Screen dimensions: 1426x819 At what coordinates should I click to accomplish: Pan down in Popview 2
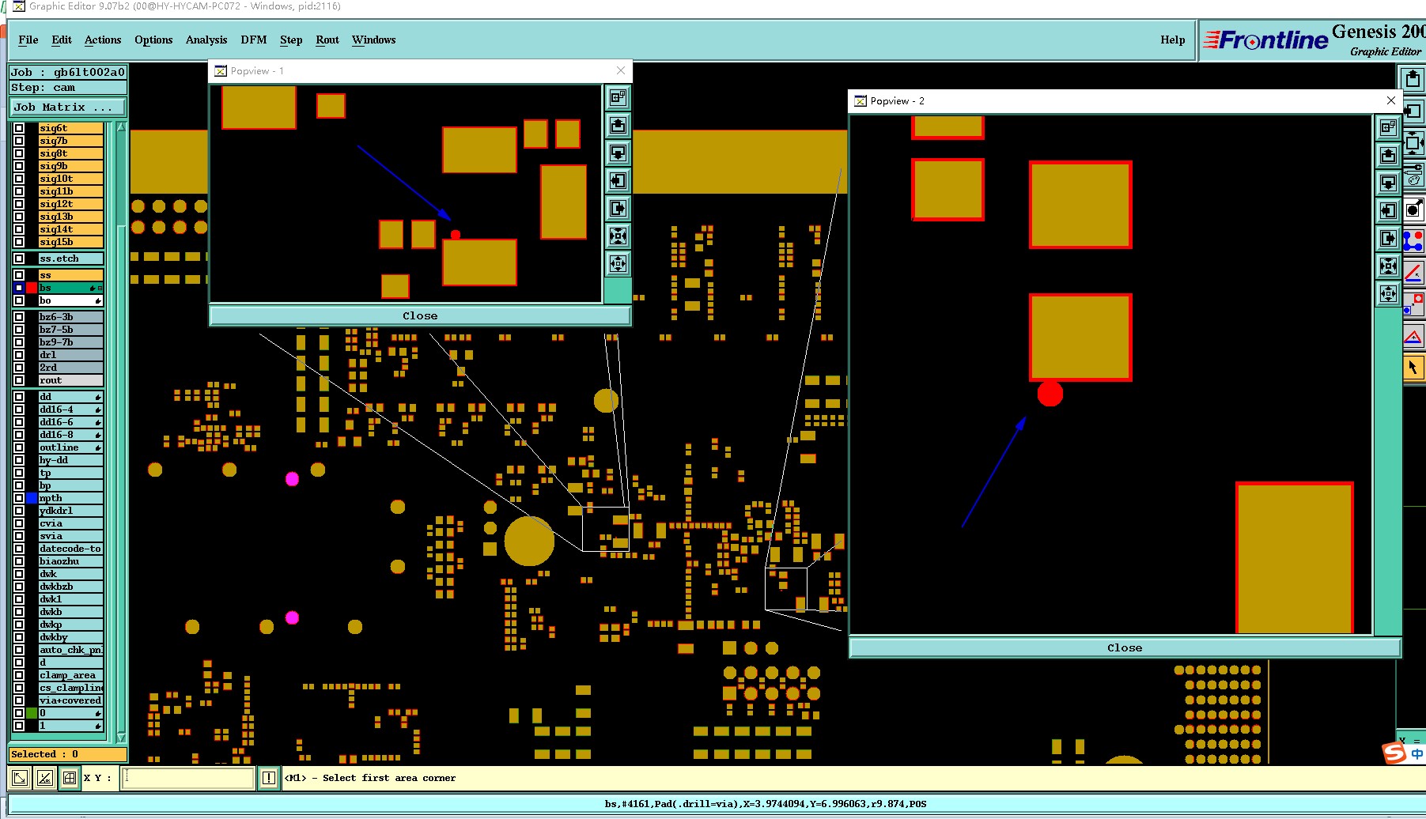[x=1388, y=183]
